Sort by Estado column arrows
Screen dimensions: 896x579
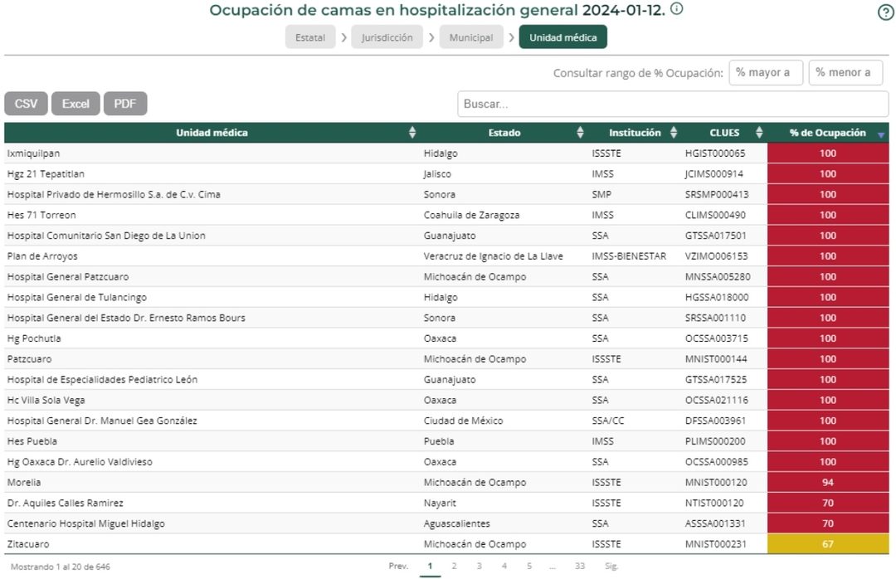[580, 133]
